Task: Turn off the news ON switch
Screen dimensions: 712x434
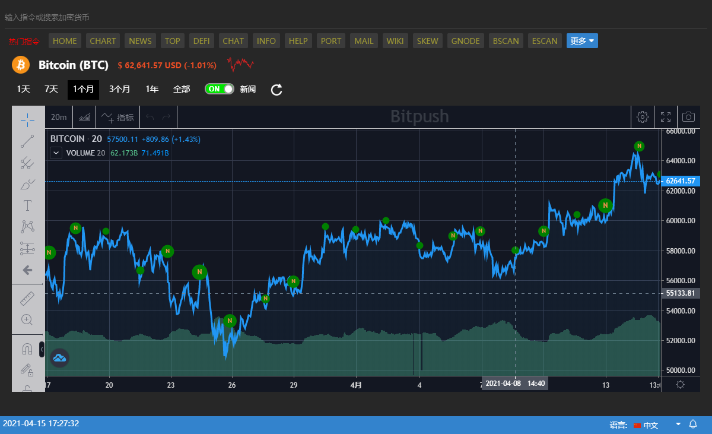Action: click(x=219, y=89)
